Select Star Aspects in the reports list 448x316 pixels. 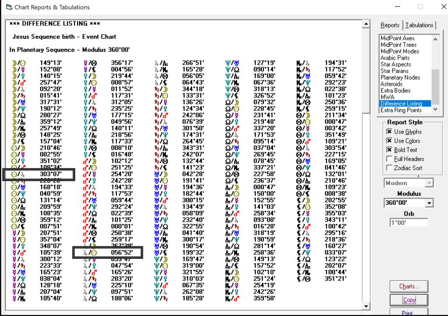(395, 64)
